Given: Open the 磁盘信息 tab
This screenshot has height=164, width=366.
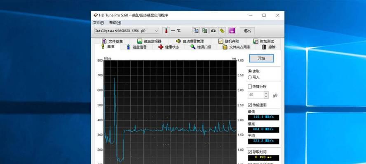Looking at the screenshot, I should point(136,47).
